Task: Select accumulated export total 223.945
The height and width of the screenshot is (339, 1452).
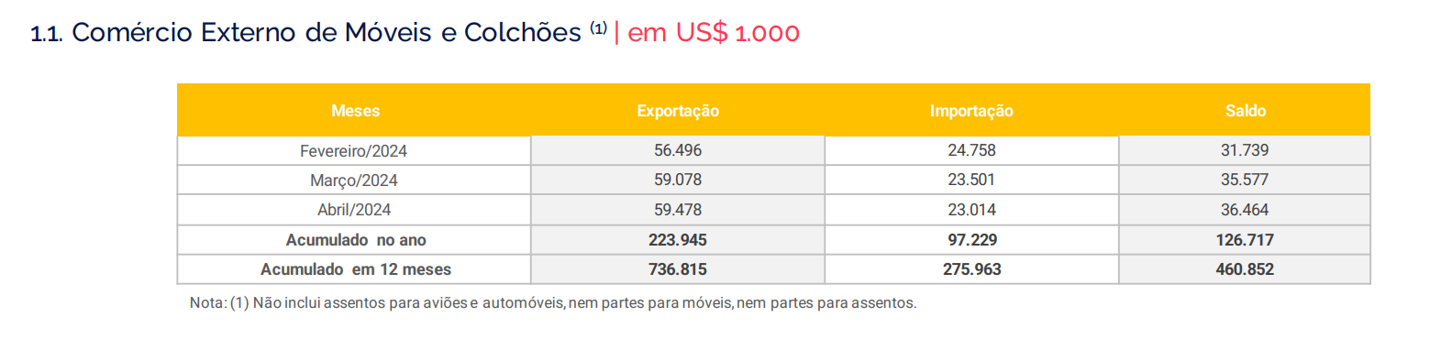Action: pyautogui.click(x=678, y=240)
